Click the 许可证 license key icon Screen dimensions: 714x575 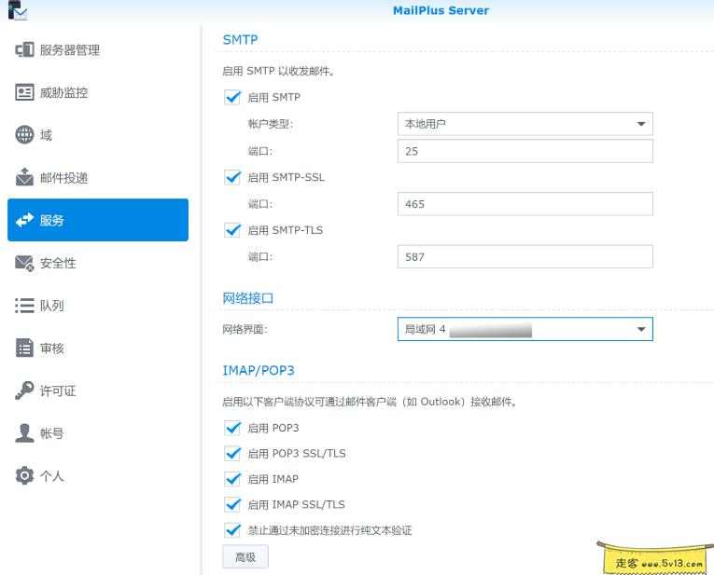coord(25,391)
